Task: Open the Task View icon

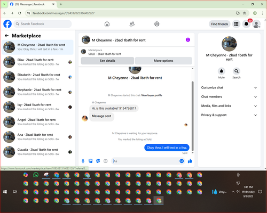Action: [x=15, y=192]
